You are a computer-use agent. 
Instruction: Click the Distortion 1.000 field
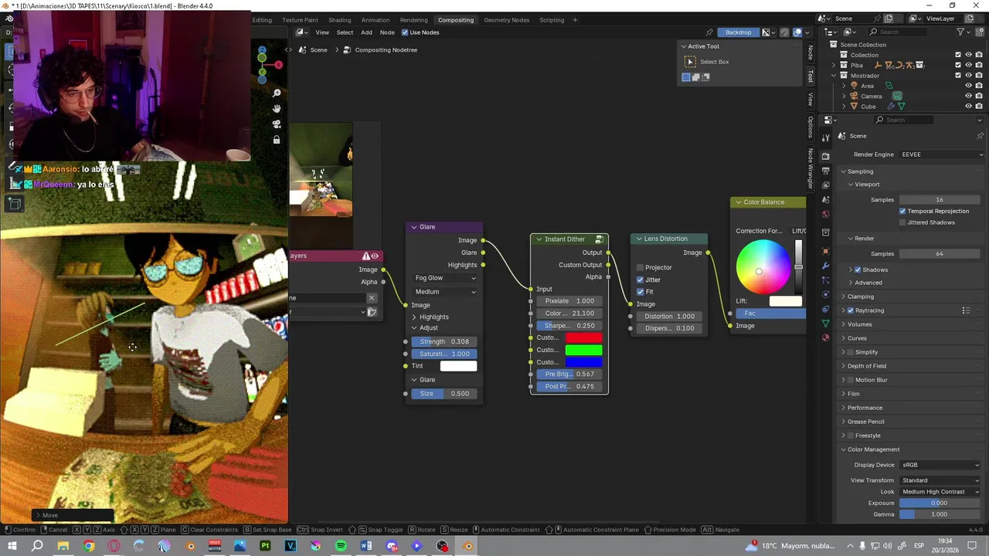coord(669,316)
